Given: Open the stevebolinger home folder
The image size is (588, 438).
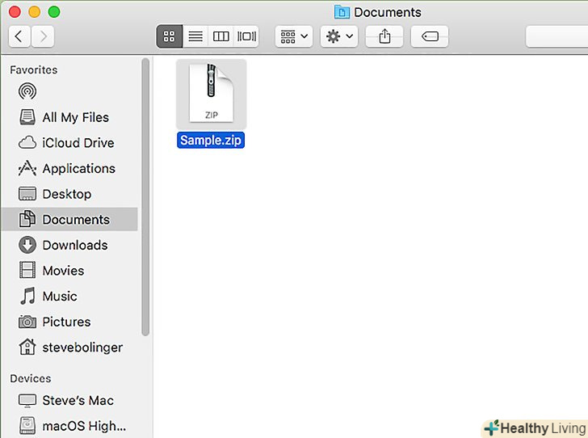Looking at the screenshot, I should coord(82,347).
